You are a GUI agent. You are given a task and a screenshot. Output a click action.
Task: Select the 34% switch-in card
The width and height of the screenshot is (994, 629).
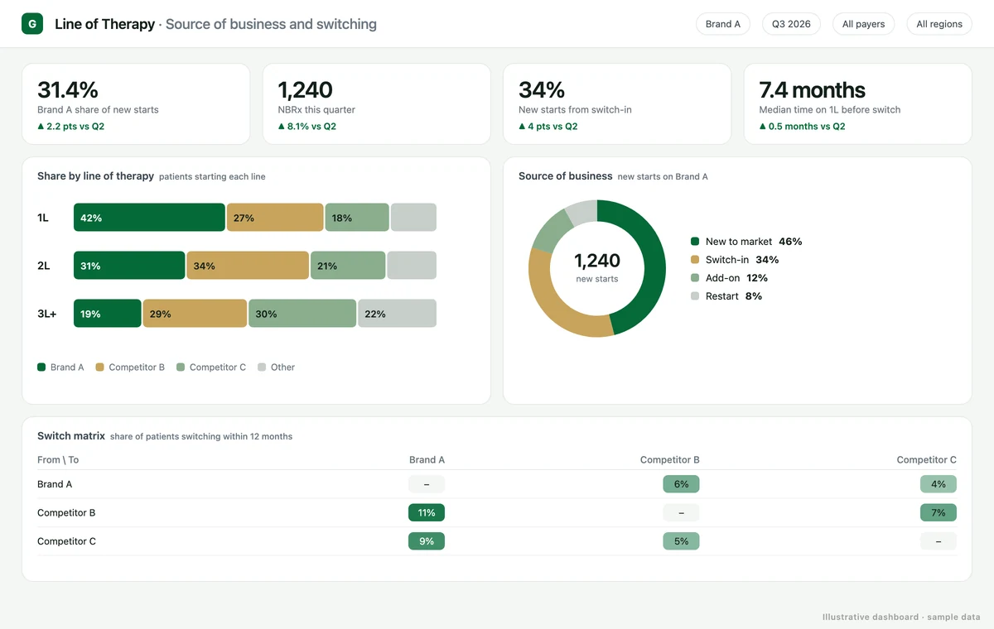[617, 104]
